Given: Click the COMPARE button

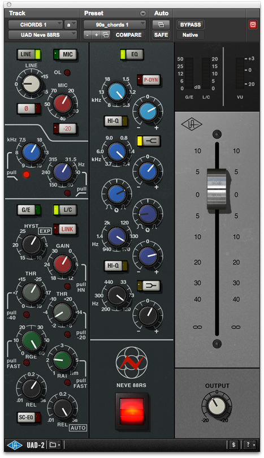Looking at the screenshot, I should pos(128,35).
